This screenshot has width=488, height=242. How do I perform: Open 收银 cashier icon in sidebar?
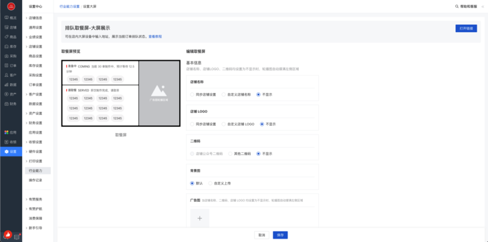pos(7,142)
